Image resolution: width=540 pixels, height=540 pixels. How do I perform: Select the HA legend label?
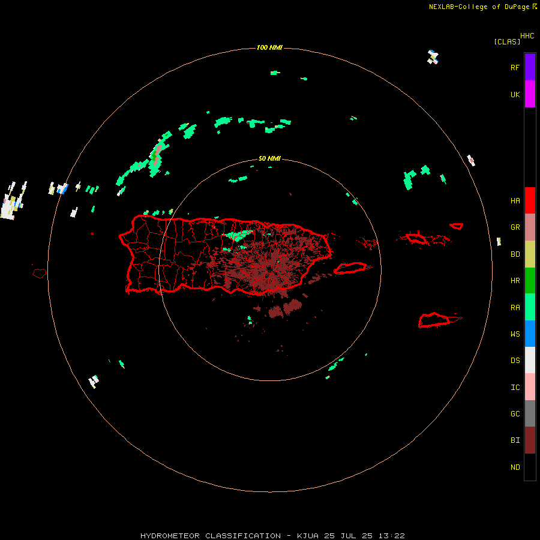pyautogui.click(x=515, y=200)
